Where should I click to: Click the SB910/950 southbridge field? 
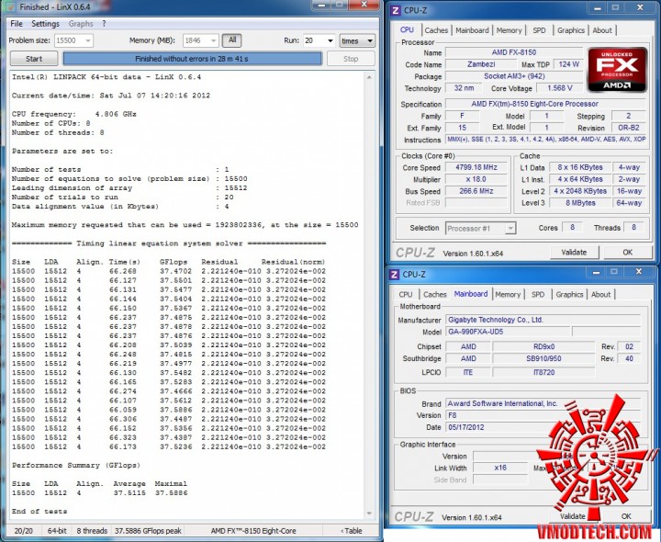pyautogui.click(x=543, y=358)
